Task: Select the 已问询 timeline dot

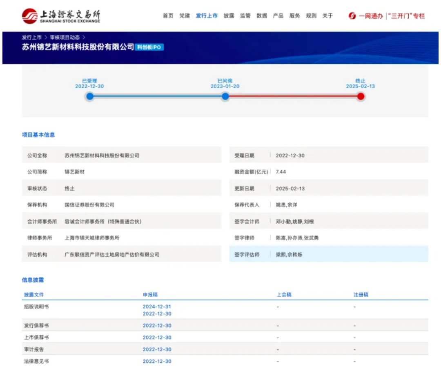Action: coord(225,96)
